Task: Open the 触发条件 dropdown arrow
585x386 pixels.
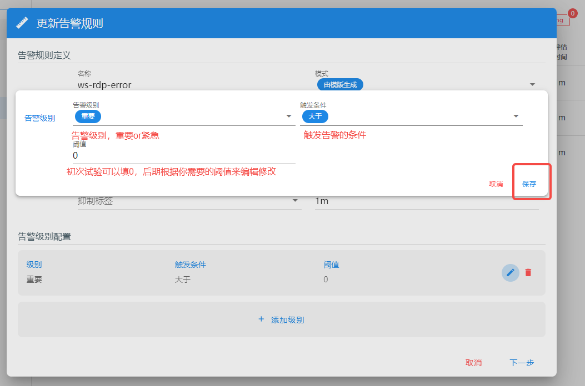Action: point(516,116)
